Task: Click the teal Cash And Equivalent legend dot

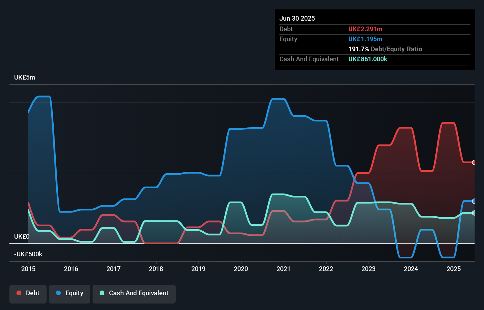Action: pos(102,293)
